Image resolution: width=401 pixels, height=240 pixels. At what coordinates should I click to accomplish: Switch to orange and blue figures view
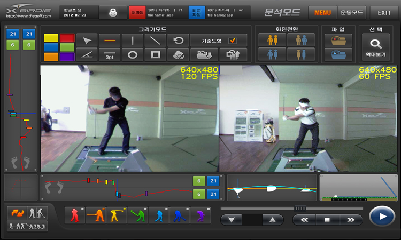coord(301,41)
